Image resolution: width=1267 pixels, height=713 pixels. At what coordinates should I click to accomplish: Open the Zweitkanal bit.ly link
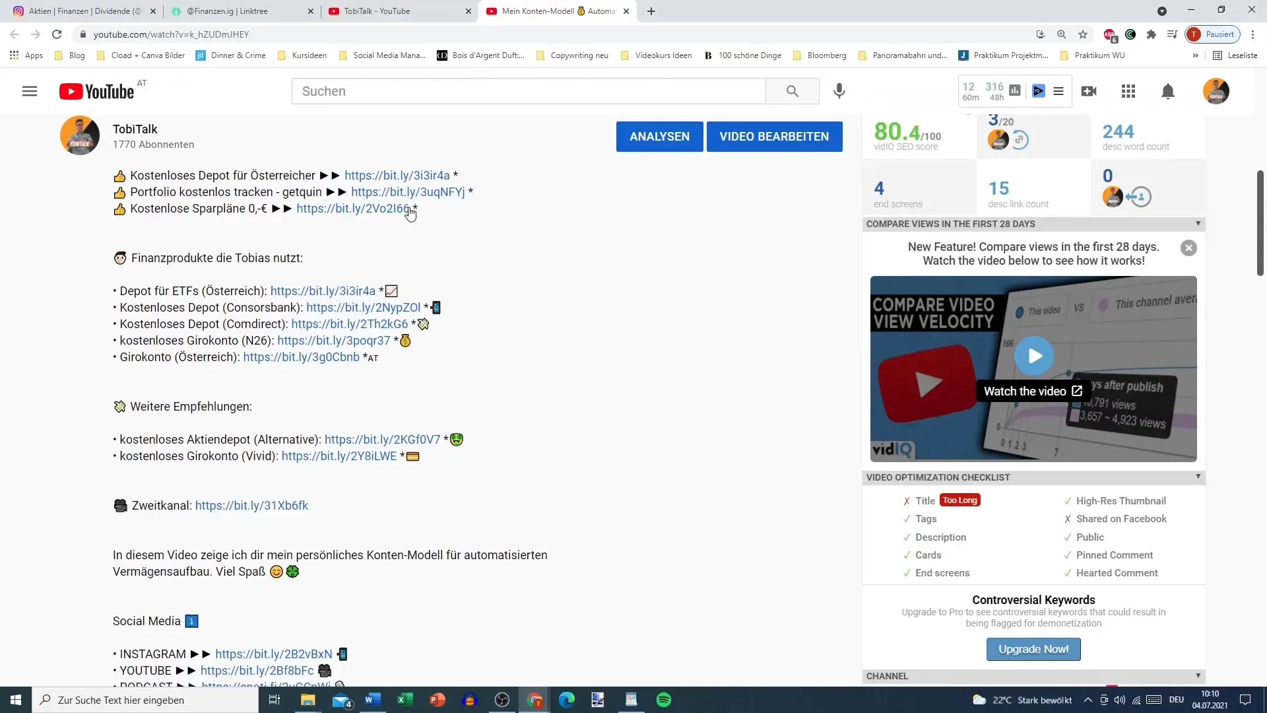251,506
